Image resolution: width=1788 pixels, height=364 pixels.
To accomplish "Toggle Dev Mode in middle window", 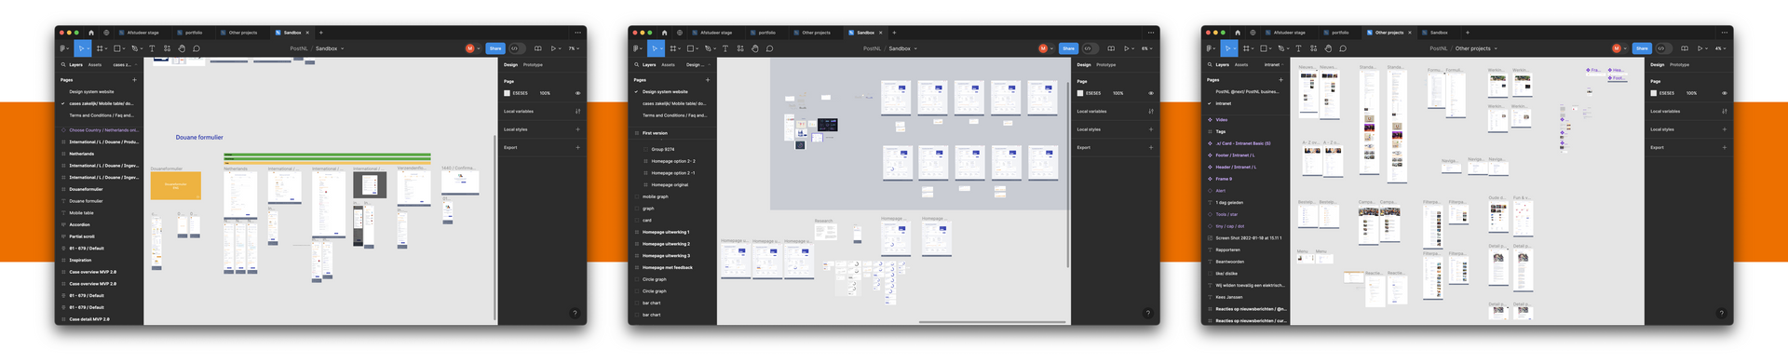I will (1090, 48).
